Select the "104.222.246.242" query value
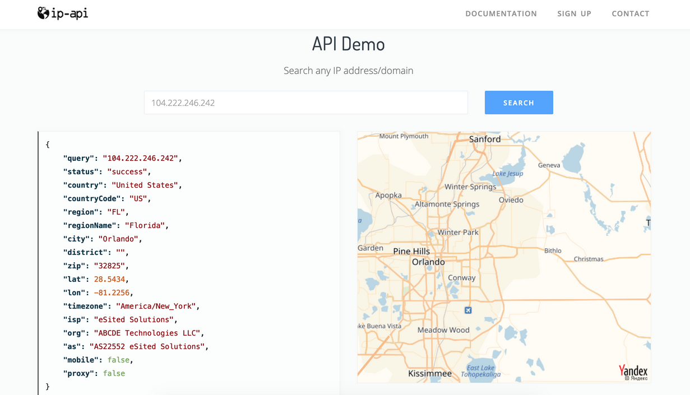Viewport: 690px width, 395px height. [141, 158]
